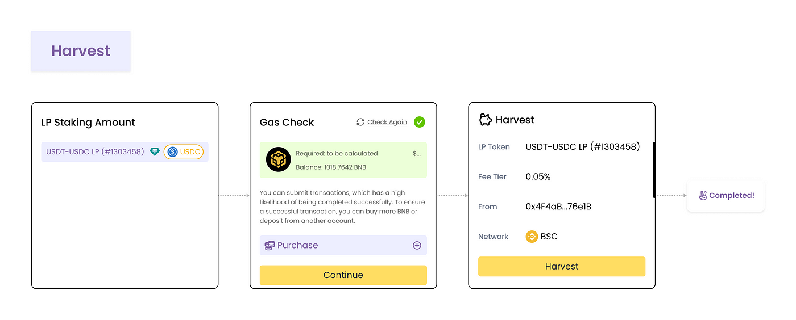
Task: Click the Check Again link
Action: (387, 122)
